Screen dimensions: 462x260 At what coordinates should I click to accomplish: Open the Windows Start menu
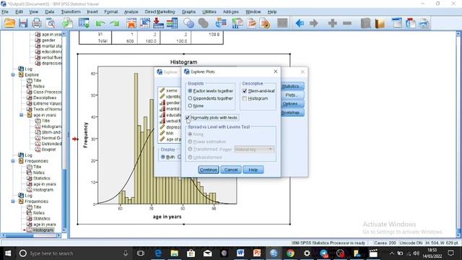8,253
